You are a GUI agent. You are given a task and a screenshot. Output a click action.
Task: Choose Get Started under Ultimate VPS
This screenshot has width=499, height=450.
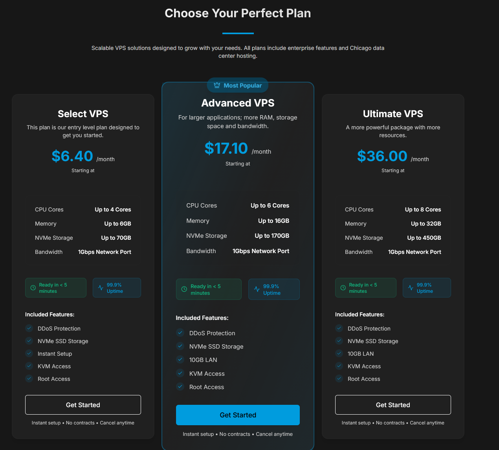tap(393, 405)
